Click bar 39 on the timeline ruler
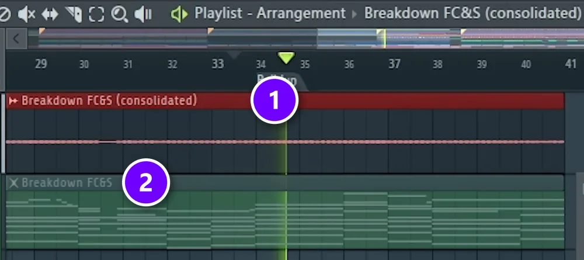 (482, 65)
